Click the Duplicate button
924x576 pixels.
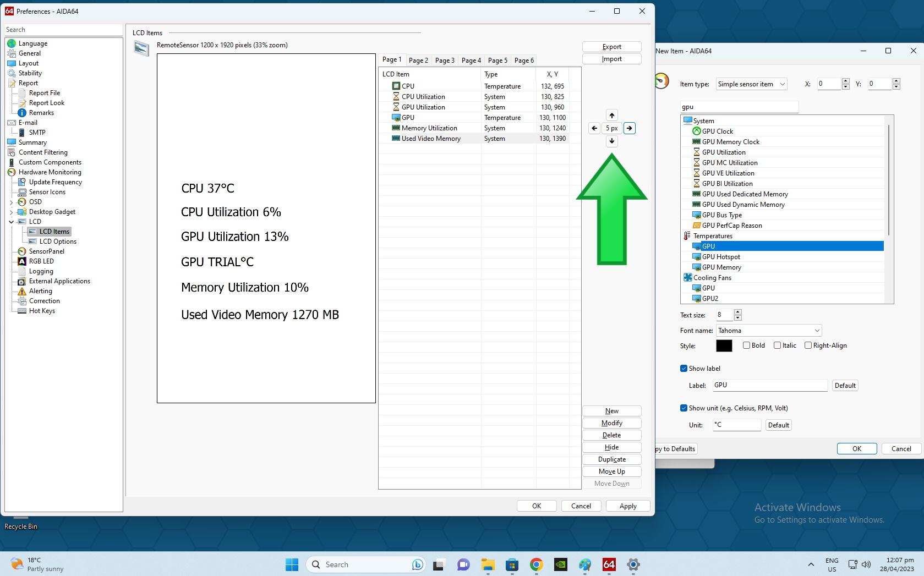pos(612,459)
